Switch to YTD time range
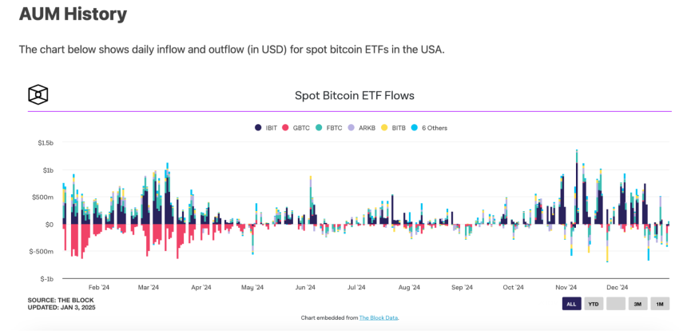The height and width of the screenshot is (331, 687). tap(594, 303)
